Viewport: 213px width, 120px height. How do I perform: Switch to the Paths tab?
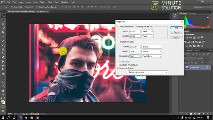coord(197,50)
